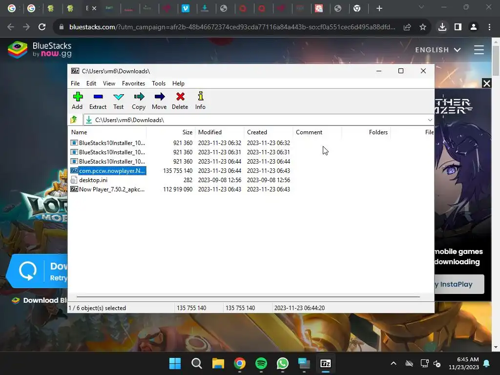
Task: Open File Explorer from taskbar
Action: 218,363
